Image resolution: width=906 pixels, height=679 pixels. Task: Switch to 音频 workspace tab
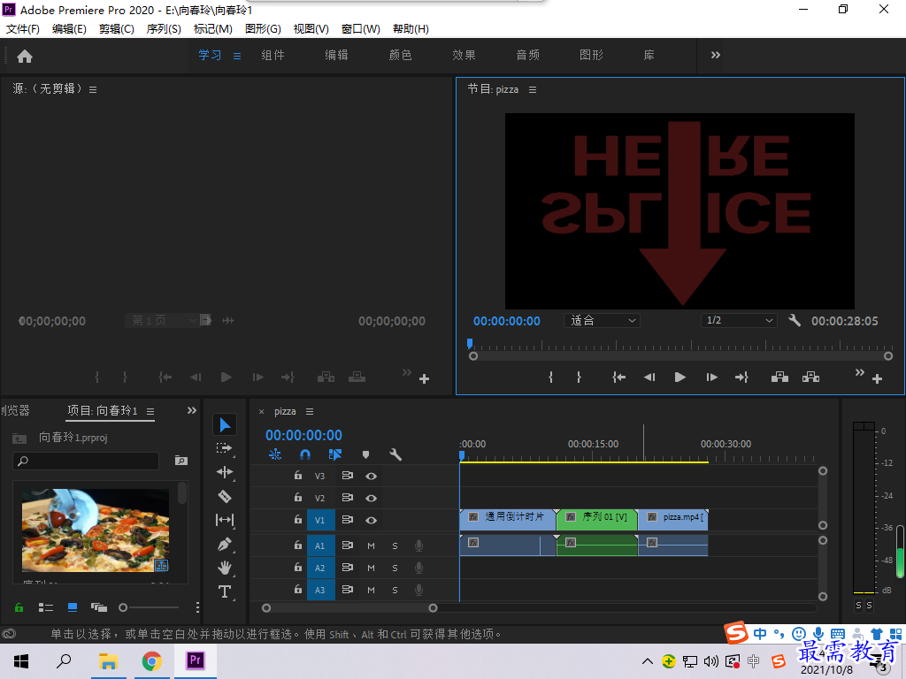(527, 55)
